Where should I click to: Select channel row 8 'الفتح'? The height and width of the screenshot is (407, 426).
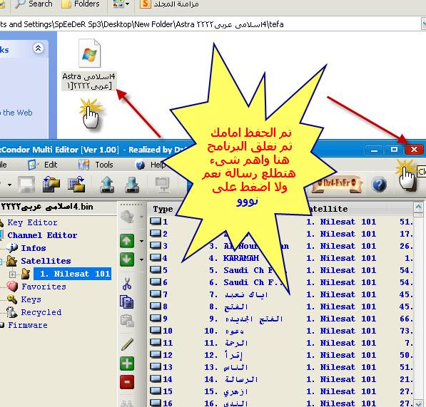coord(281,306)
